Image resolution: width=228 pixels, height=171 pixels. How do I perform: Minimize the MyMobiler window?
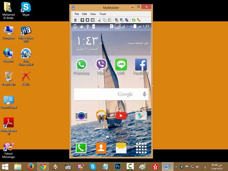pos(133,7)
